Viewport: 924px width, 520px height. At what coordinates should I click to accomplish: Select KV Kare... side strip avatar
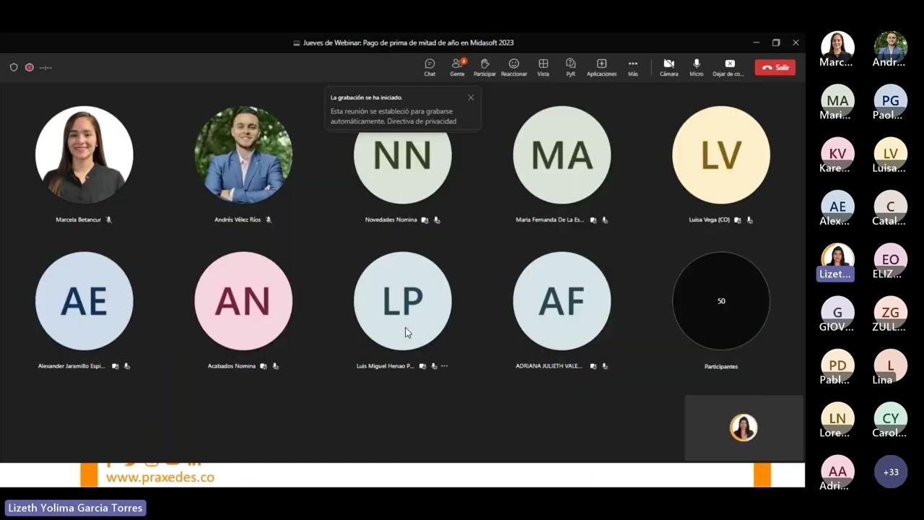pyautogui.click(x=837, y=155)
